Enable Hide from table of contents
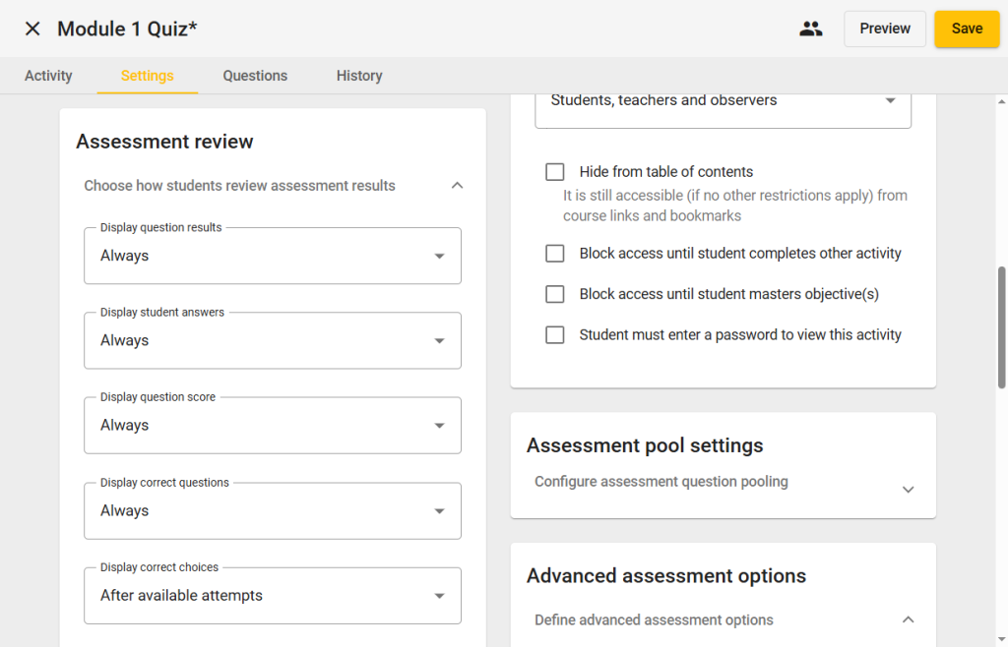The height and width of the screenshot is (647, 1008). [x=555, y=172]
